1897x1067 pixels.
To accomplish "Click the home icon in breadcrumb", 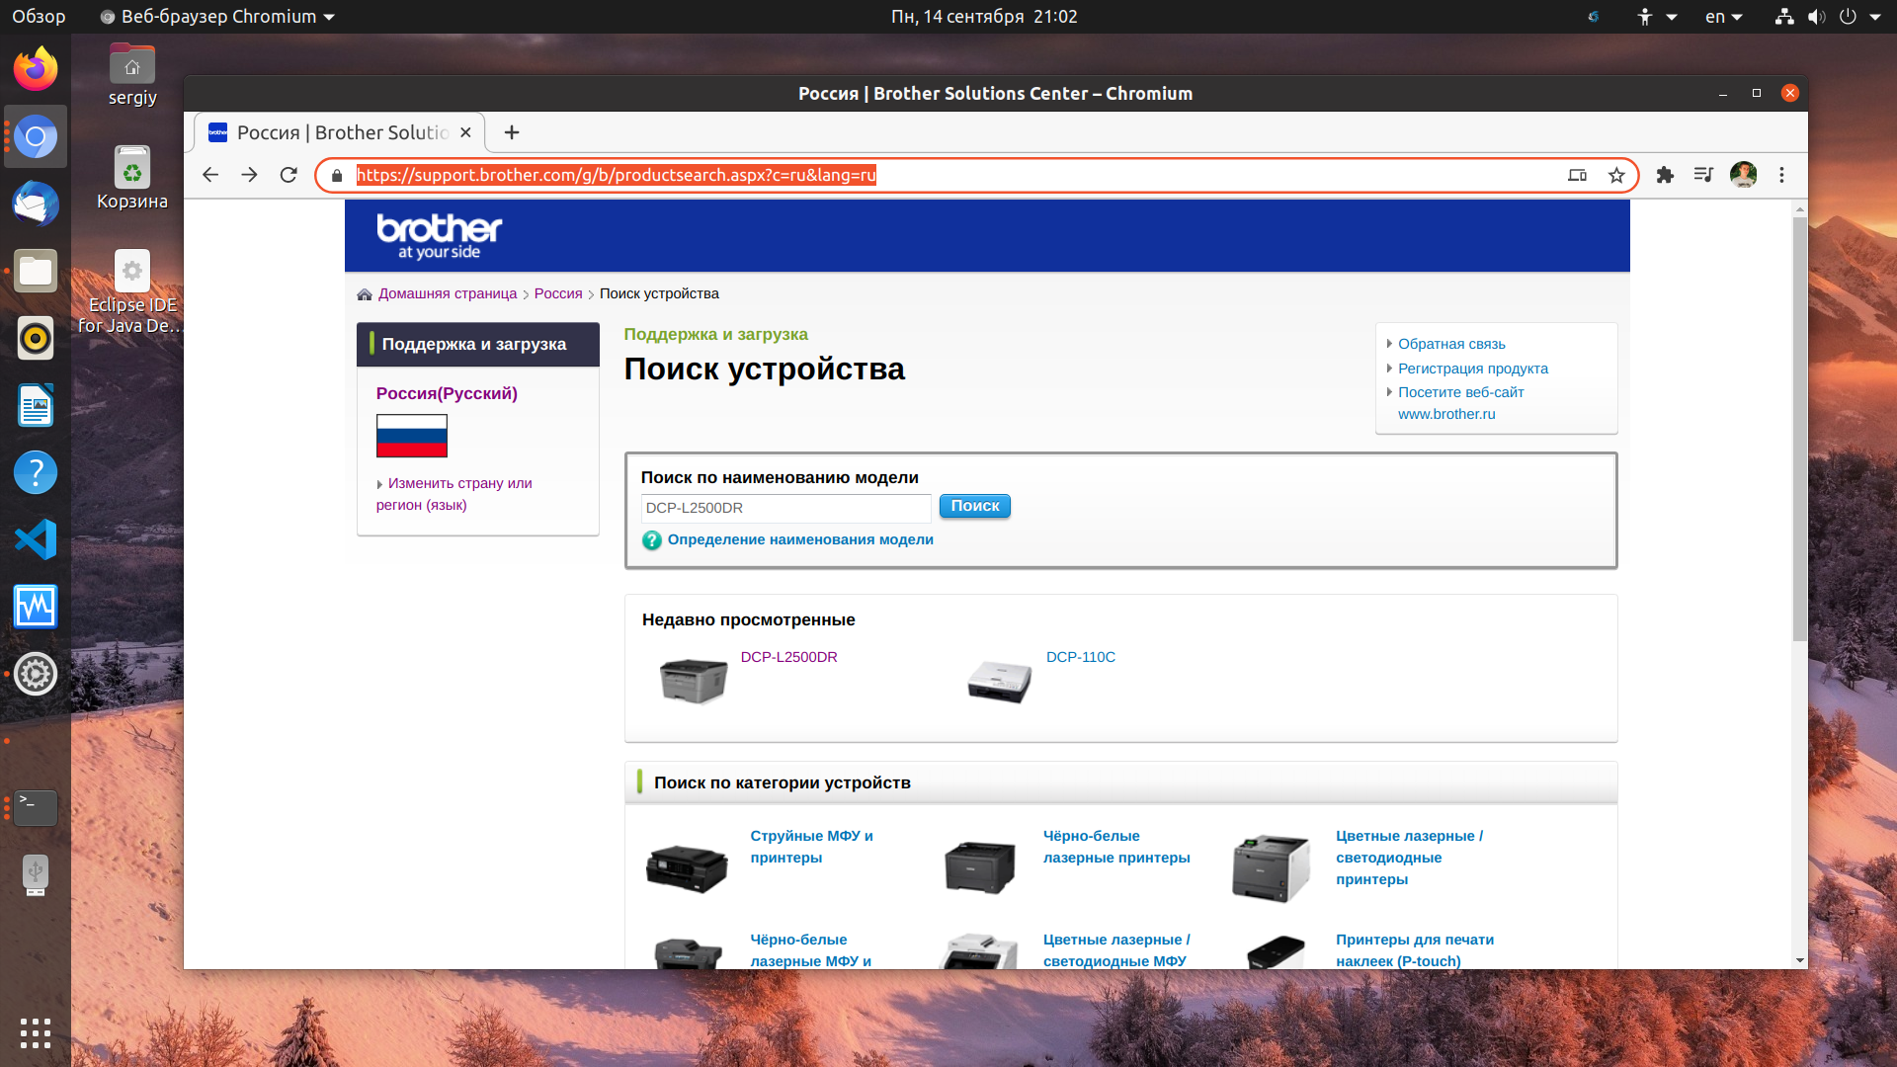I will coord(365,294).
